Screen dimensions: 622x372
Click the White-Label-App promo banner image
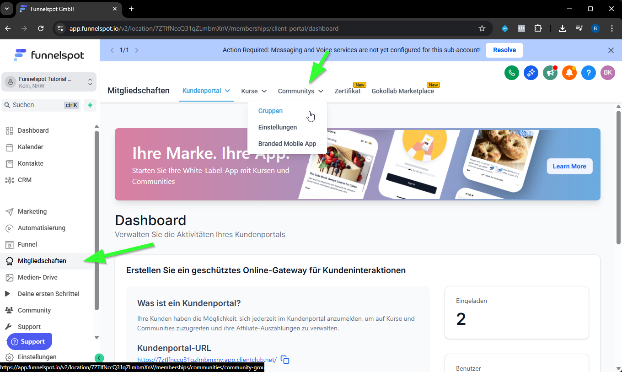pos(358,164)
